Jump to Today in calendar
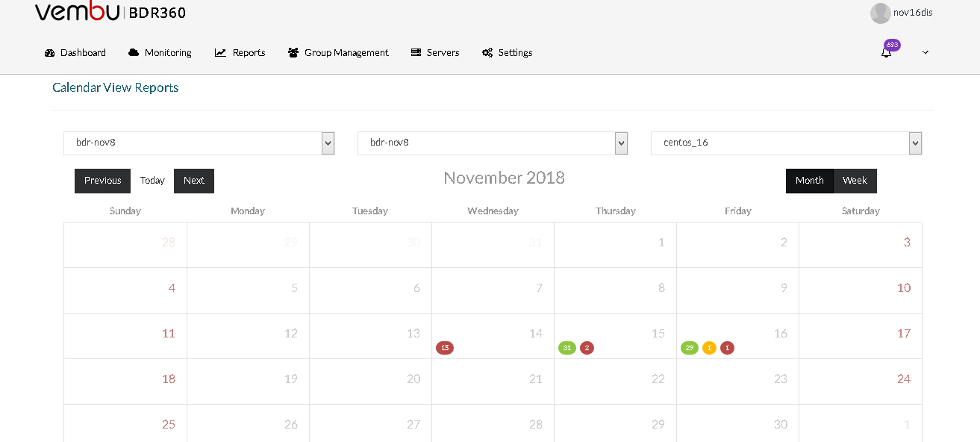Viewport: 980px width, 442px height. coord(152,181)
